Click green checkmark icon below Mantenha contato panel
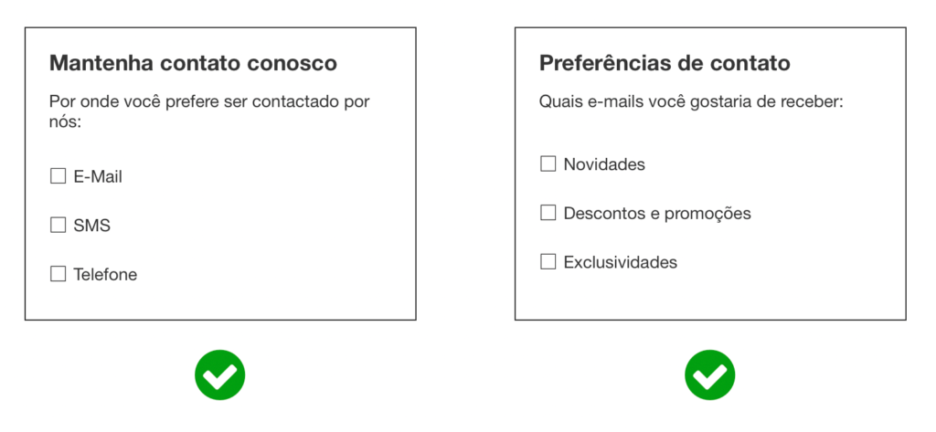Image resolution: width=936 pixels, height=432 pixels. point(220,375)
